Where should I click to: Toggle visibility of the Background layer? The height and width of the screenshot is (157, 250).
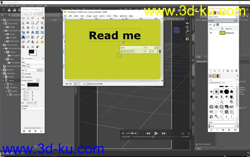click(x=211, y=33)
